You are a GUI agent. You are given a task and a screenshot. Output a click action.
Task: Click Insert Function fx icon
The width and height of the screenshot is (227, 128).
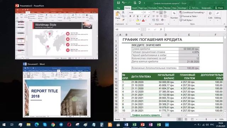(161, 29)
